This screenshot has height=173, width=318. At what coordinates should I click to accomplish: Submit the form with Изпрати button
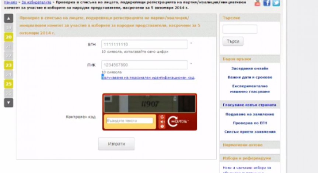(x=116, y=144)
